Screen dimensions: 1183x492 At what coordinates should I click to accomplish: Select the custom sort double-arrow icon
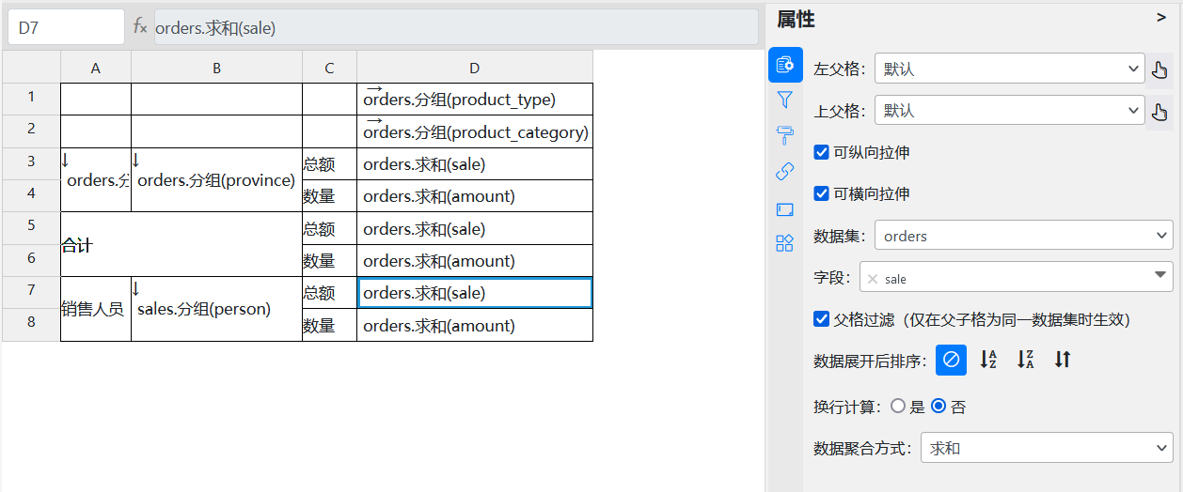coord(1063,359)
